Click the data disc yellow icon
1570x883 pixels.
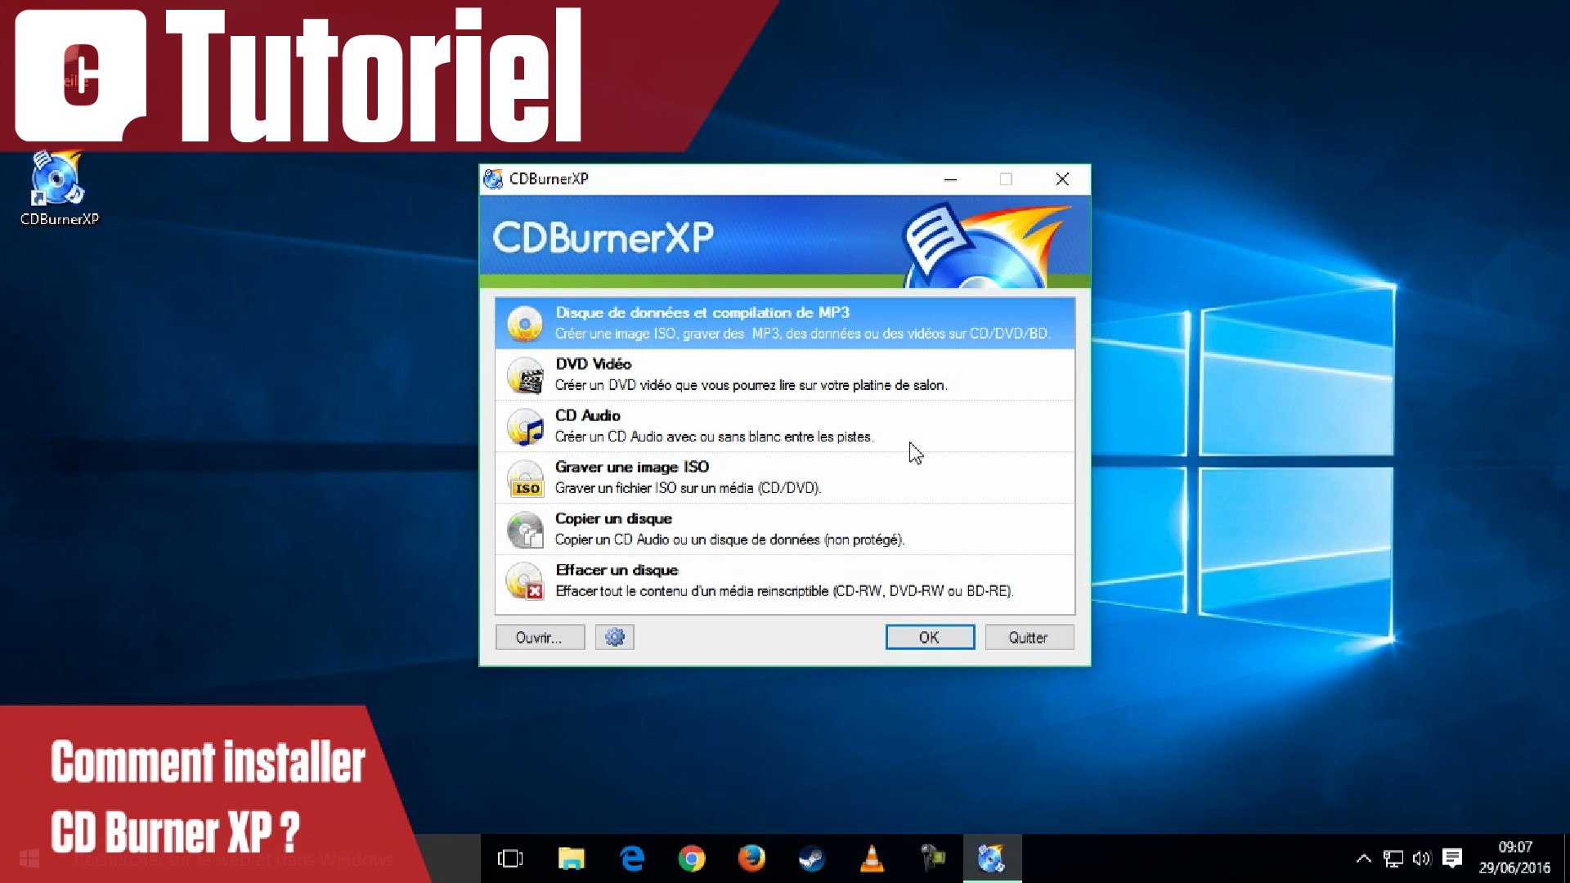[525, 324]
